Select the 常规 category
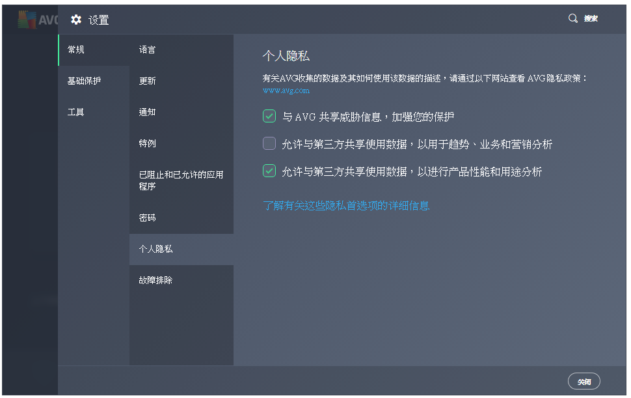This screenshot has height=398, width=631. click(x=75, y=49)
